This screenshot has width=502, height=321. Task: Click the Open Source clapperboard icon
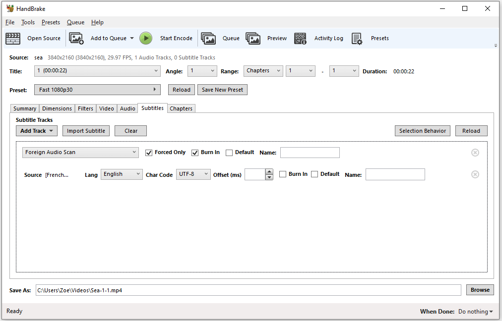click(x=13, y=38)
